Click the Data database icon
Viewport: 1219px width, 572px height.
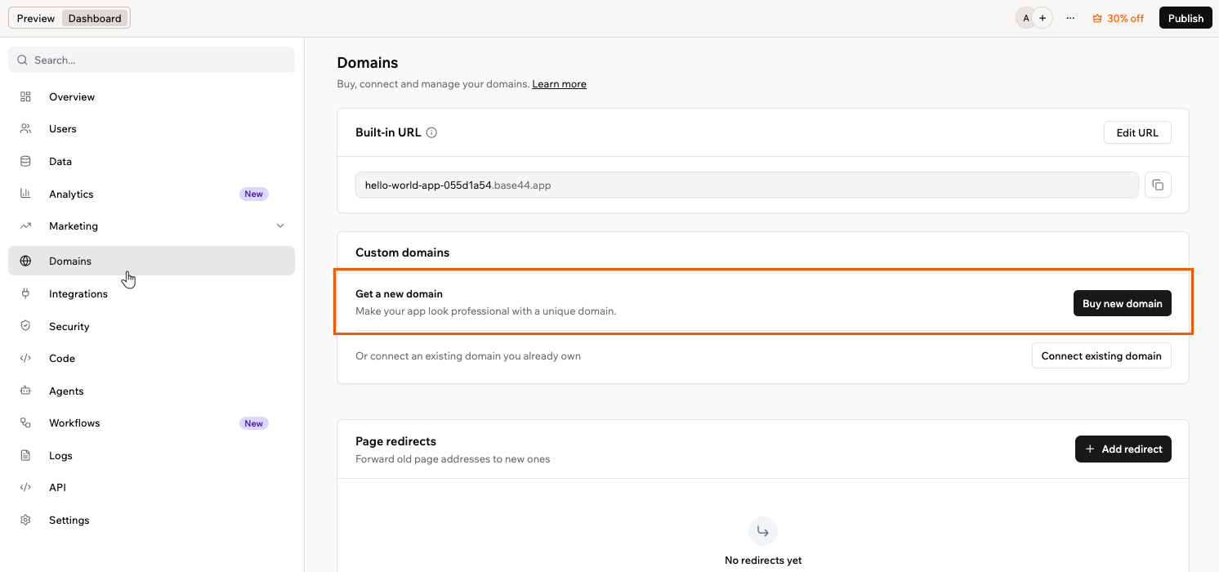[x=25, y=161]
